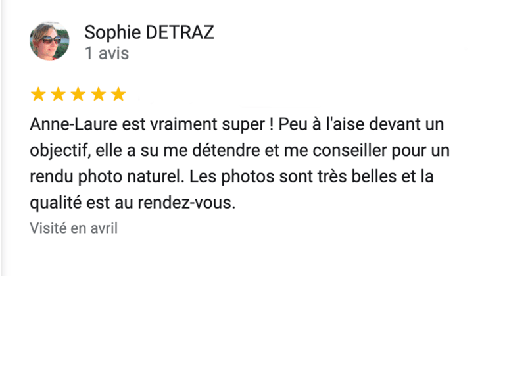Click "qualité est au rendez-vous" text line
Screen dimensions: 505x383
coord(133,203)
